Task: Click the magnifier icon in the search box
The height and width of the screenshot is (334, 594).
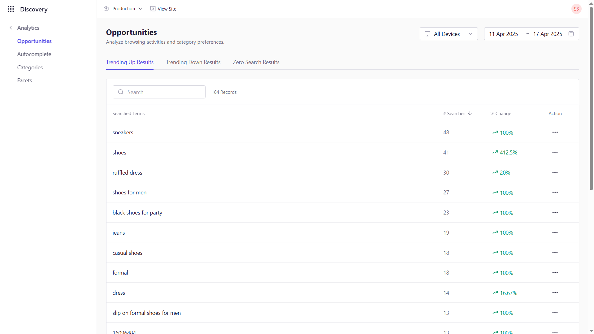Action: [121, 92]
